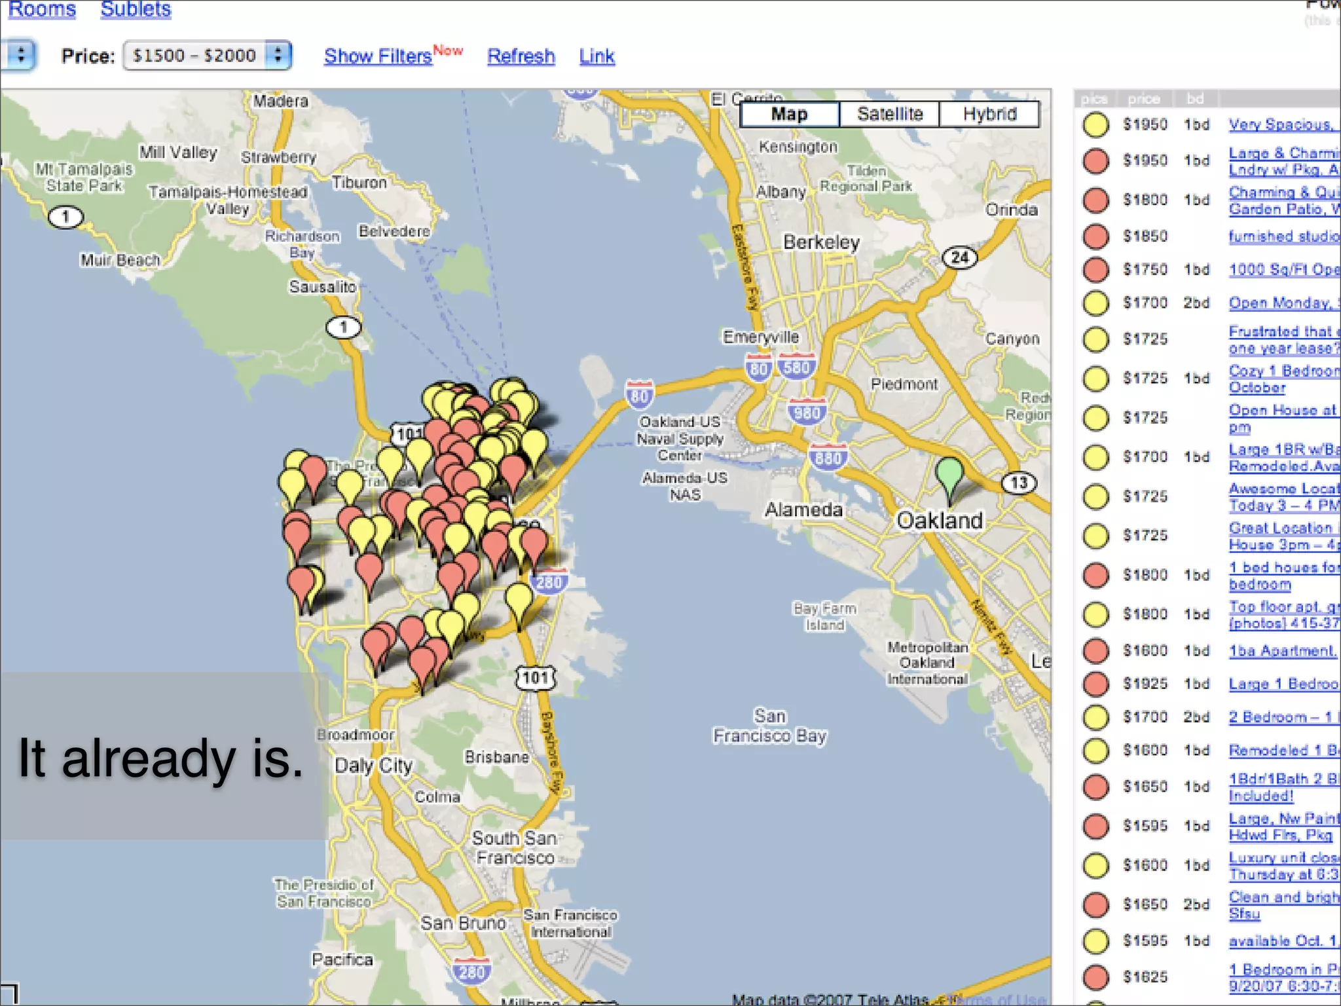Open the 'Very Spacious' listing link
Screen dimensions: 1341x1006
pos(1279,124)
